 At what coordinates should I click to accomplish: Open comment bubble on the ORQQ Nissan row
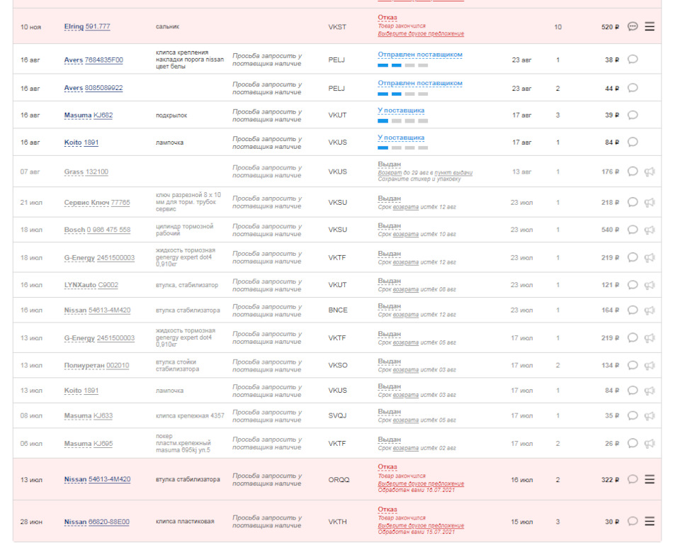point(633,479)
